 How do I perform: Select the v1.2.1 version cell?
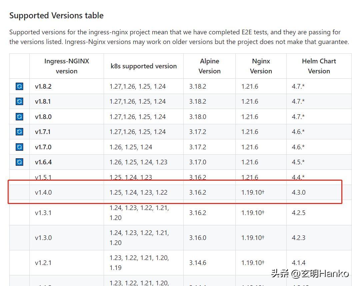[43, 263]
